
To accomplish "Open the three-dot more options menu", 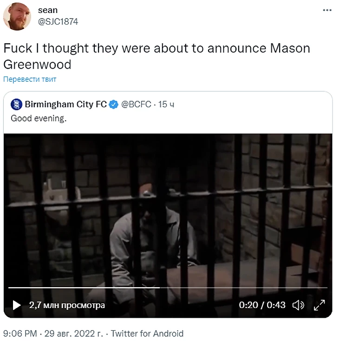I will tap(327, 10).
